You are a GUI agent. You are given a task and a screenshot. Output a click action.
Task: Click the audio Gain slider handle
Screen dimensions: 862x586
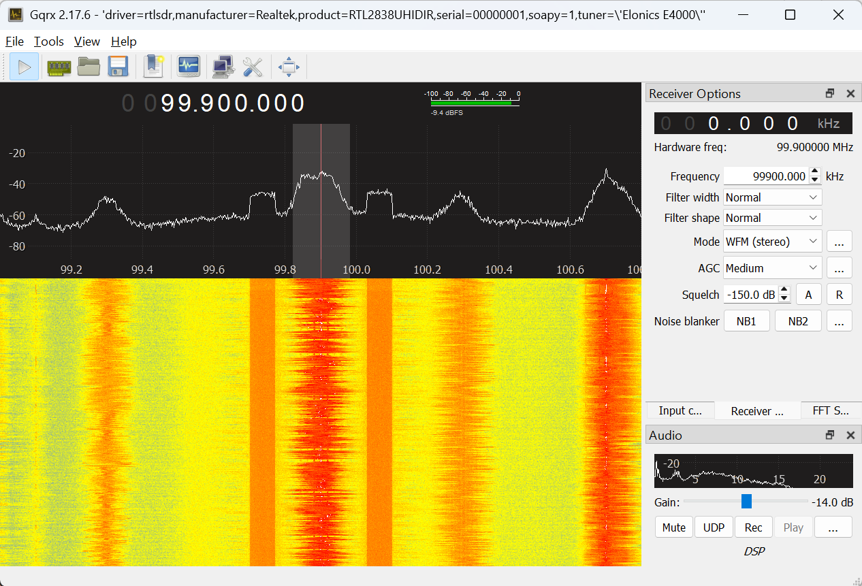746,502
